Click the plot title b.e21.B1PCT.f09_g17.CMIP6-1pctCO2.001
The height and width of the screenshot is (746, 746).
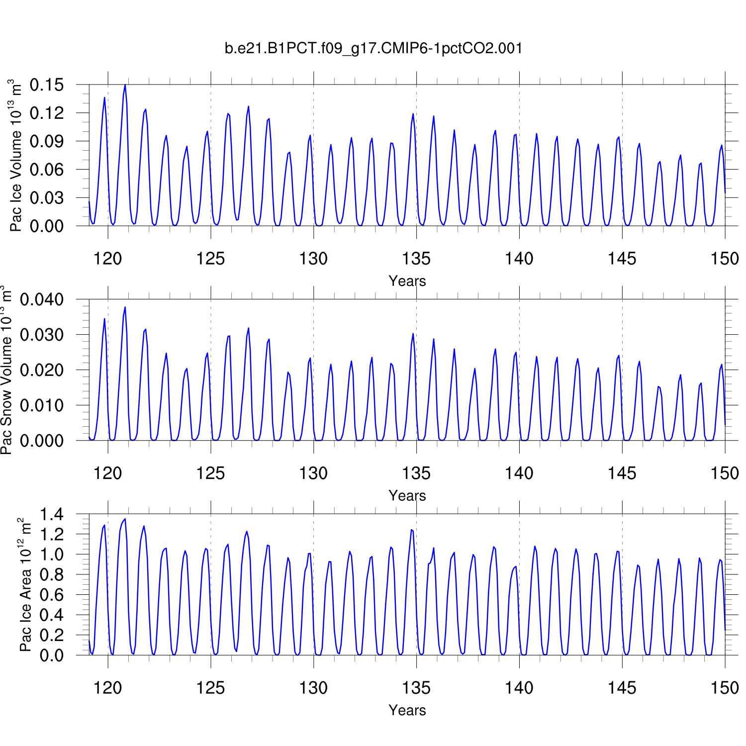(373, 48)
